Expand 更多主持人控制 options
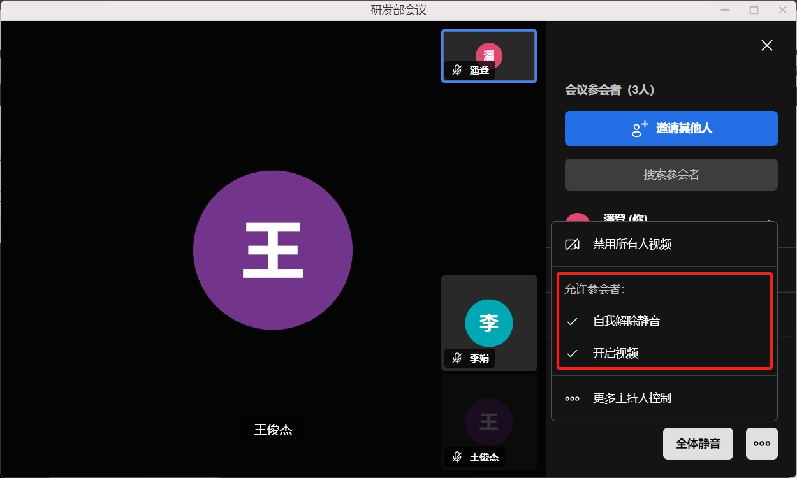 (631, 398)
